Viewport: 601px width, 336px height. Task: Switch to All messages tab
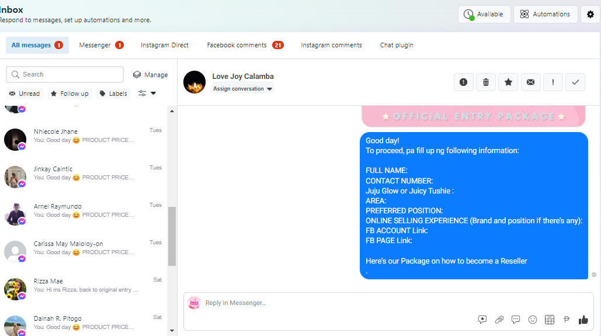[37, 45]
